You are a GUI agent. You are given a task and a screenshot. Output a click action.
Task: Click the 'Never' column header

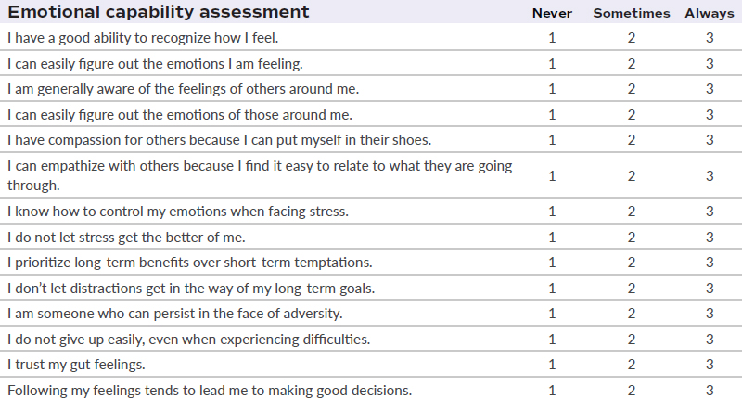click(552, 13)
